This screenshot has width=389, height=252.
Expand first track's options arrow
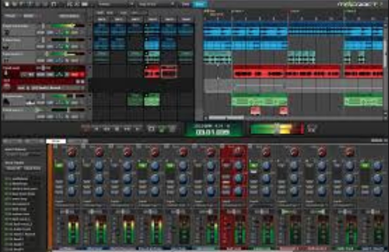(90, 26)
